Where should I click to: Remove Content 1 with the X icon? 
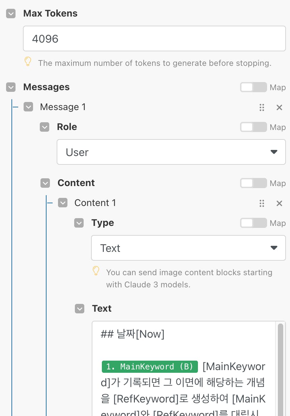[x=279, y=203]
